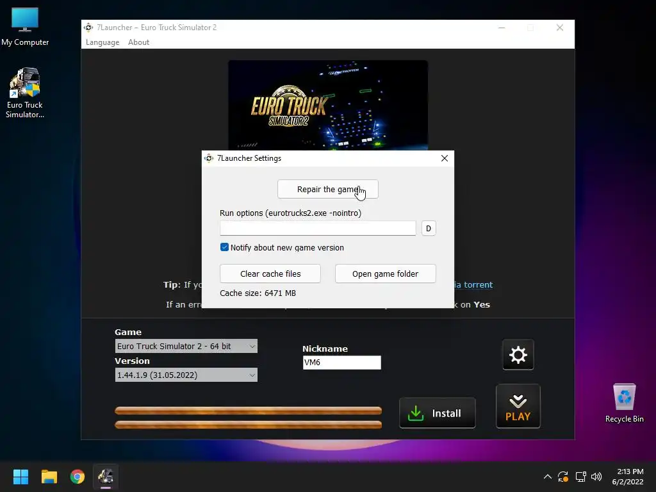Launch Google Chrome from taskbar

[x=78, y=477]
